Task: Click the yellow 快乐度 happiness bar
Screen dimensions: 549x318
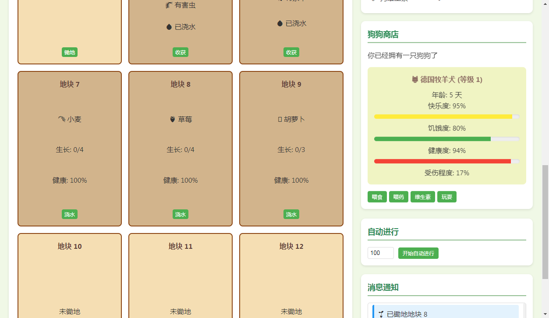Action: coord(443,117)
